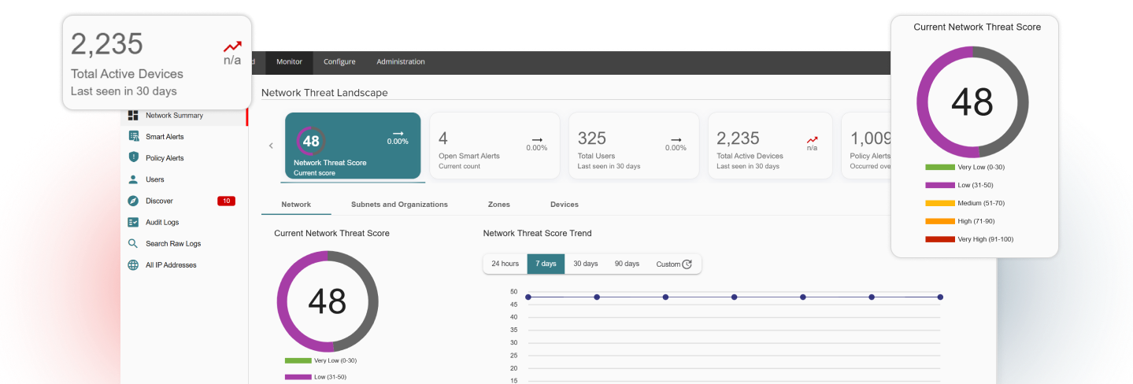
Task: Open Audit Logs via its checklist icon
Action: tap(133, 223)
